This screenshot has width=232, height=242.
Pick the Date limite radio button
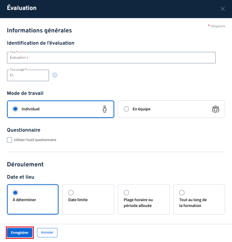click(x=71, y=193)
